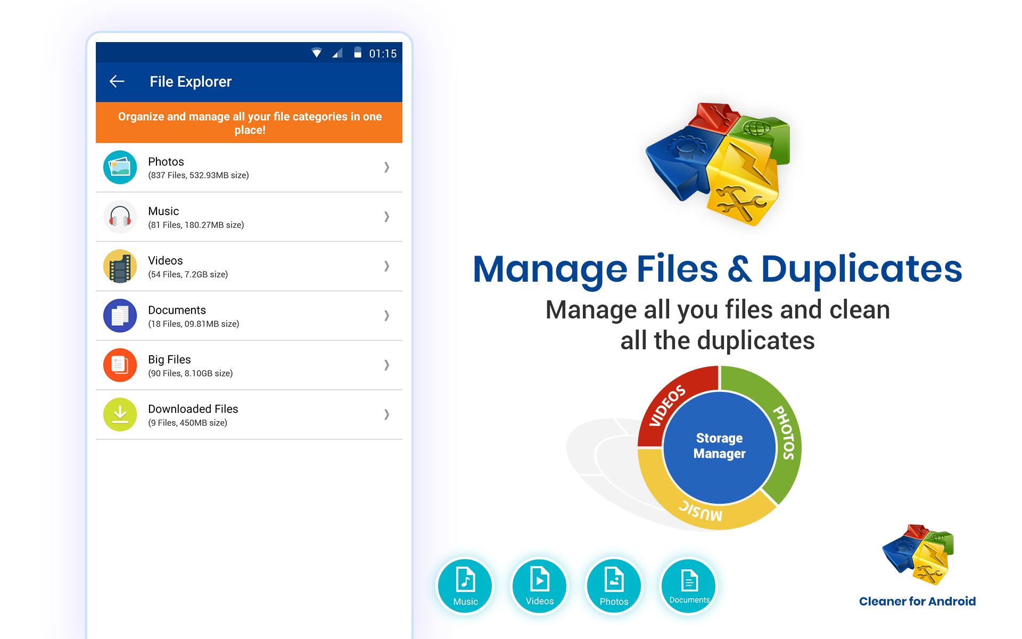
Task: Click the Photos round teal badge
Action: click(x=614, y=586)
